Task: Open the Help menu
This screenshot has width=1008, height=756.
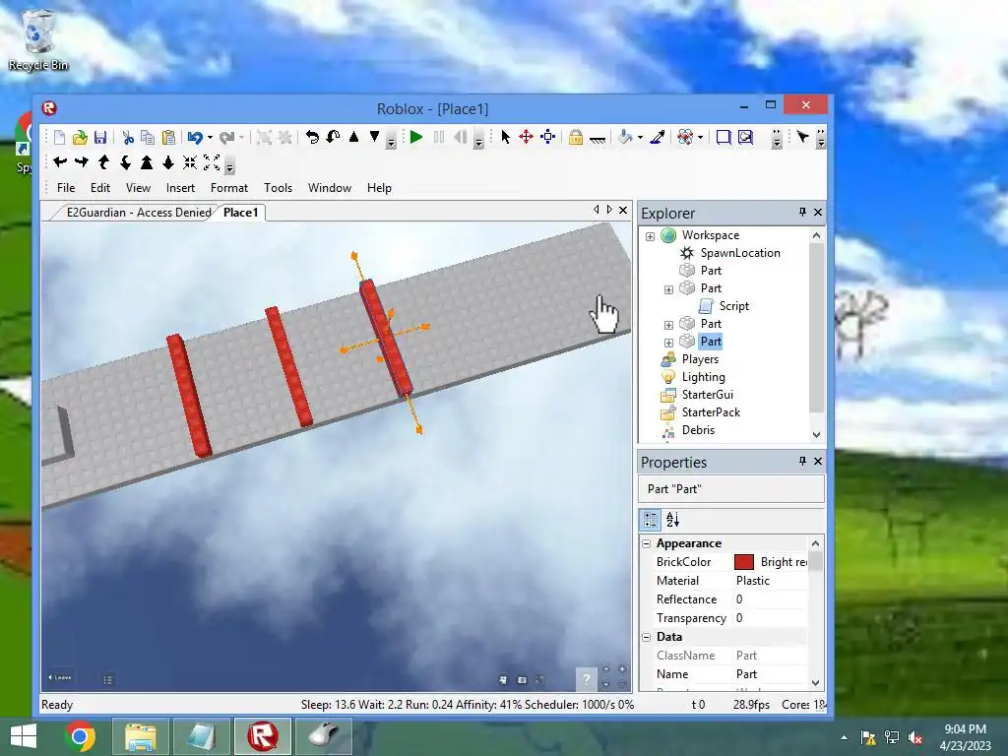Action: [x=379, y=188]
